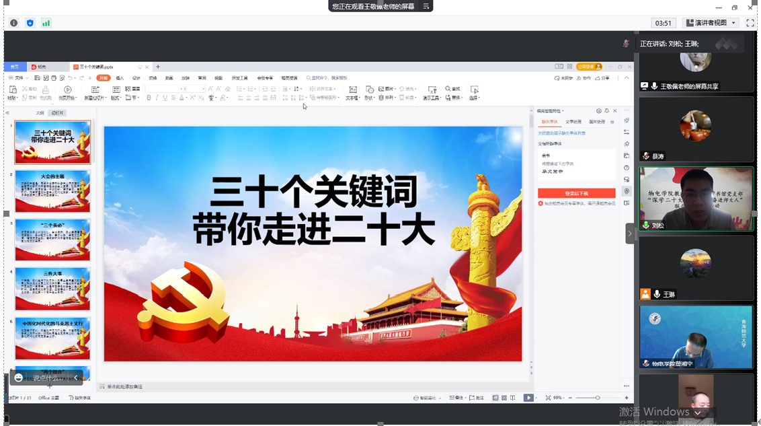
Task: Click the Underline U icon
Action: 165,98
